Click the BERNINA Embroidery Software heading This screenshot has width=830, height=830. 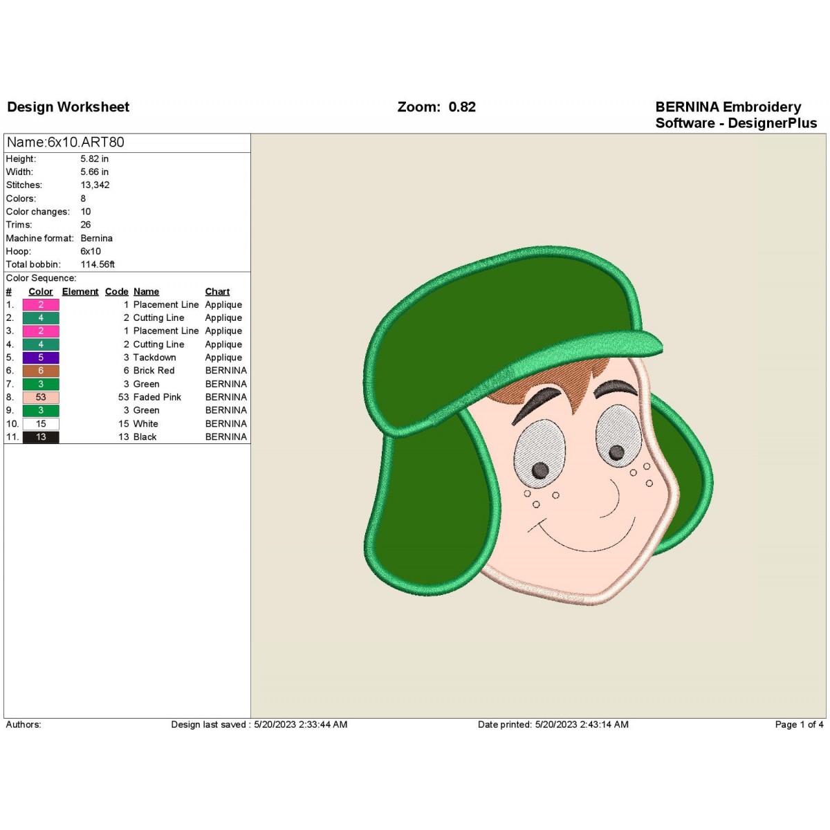(736, 115)
